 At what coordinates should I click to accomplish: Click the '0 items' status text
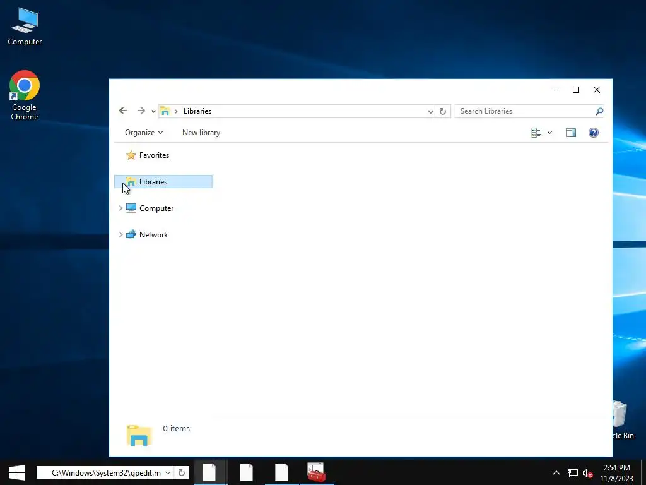(x=177, y=429)
